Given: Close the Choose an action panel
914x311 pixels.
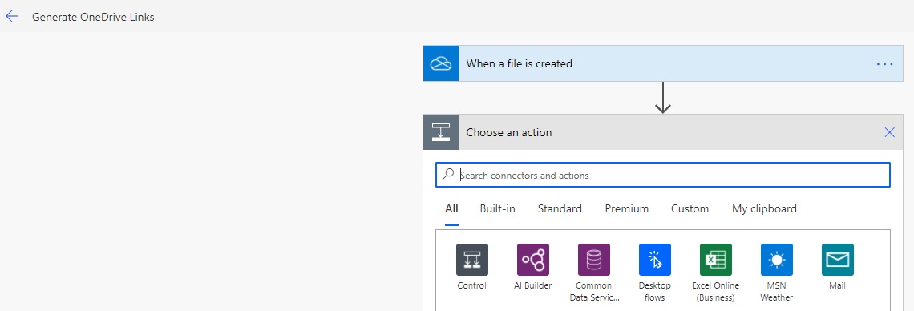Looking at the screenshot, I should tap(889, 132).
